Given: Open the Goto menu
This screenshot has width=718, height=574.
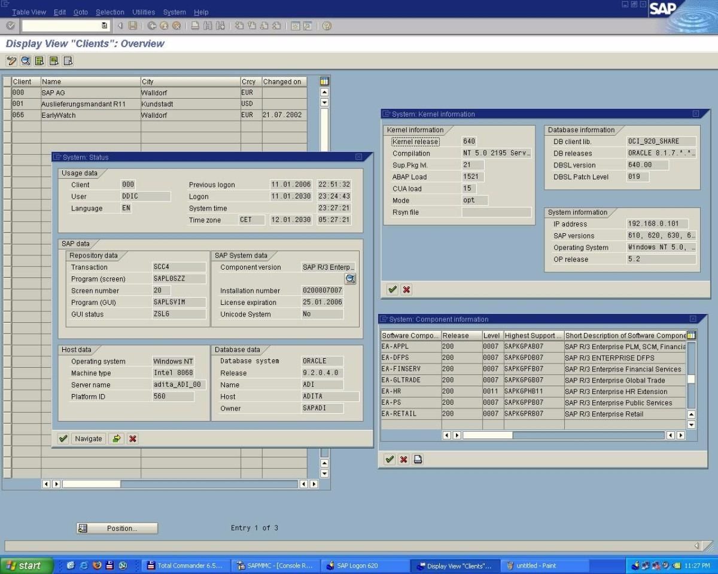Looking at the screenshot, I should (80, 12).
